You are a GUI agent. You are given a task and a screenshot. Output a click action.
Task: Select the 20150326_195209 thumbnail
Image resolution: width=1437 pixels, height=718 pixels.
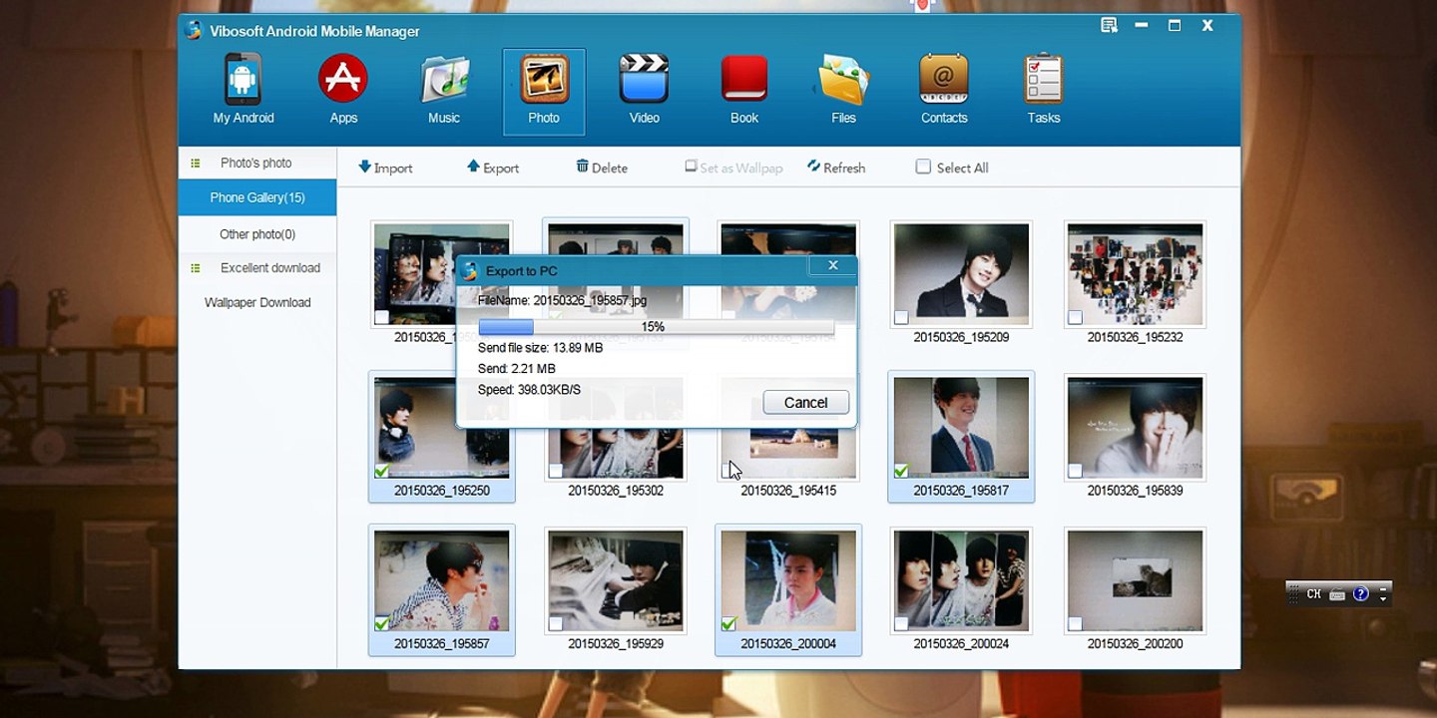[961, 274]
